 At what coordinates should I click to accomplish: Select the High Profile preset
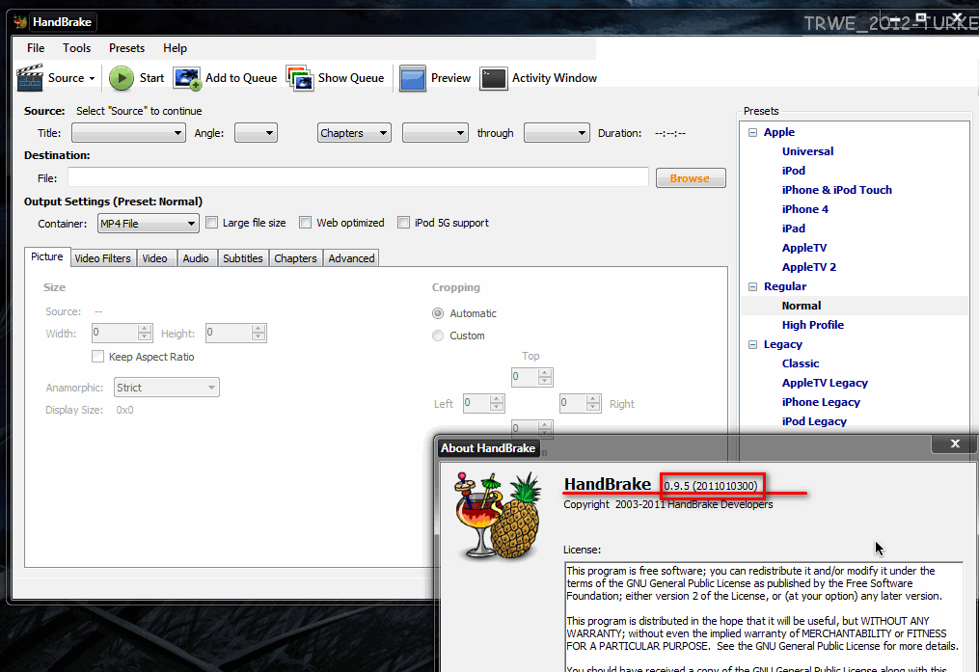click(812, 325)
